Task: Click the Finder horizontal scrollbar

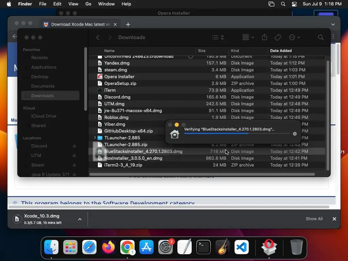Action: pos(202,174)
